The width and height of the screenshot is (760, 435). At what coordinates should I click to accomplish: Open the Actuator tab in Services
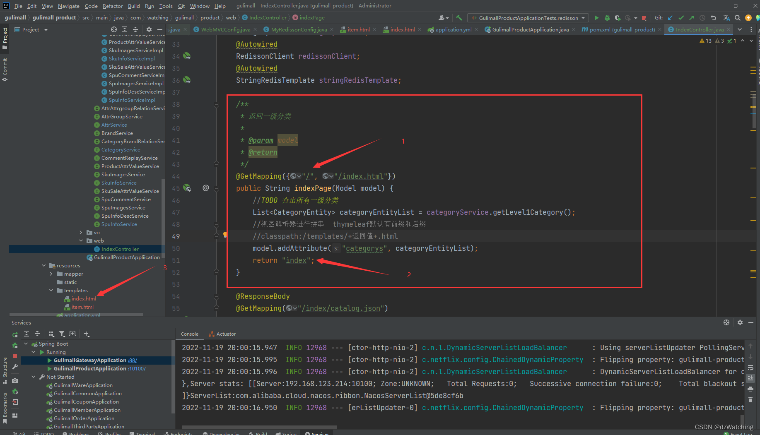[222, 334]
